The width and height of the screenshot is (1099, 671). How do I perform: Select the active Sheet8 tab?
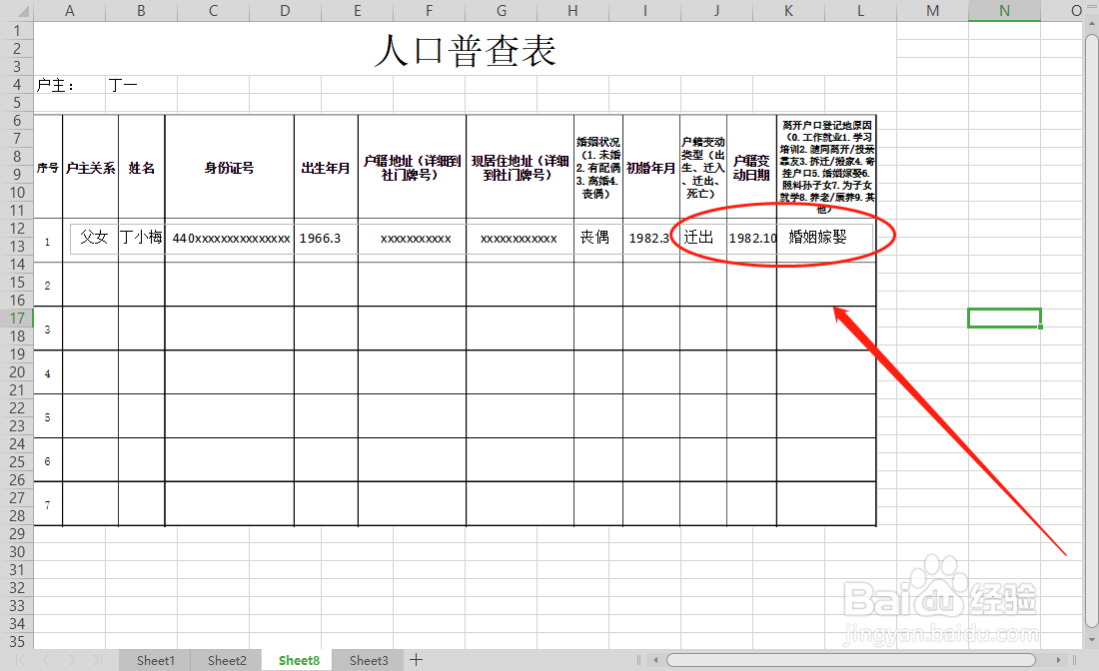tap(297, 660)
